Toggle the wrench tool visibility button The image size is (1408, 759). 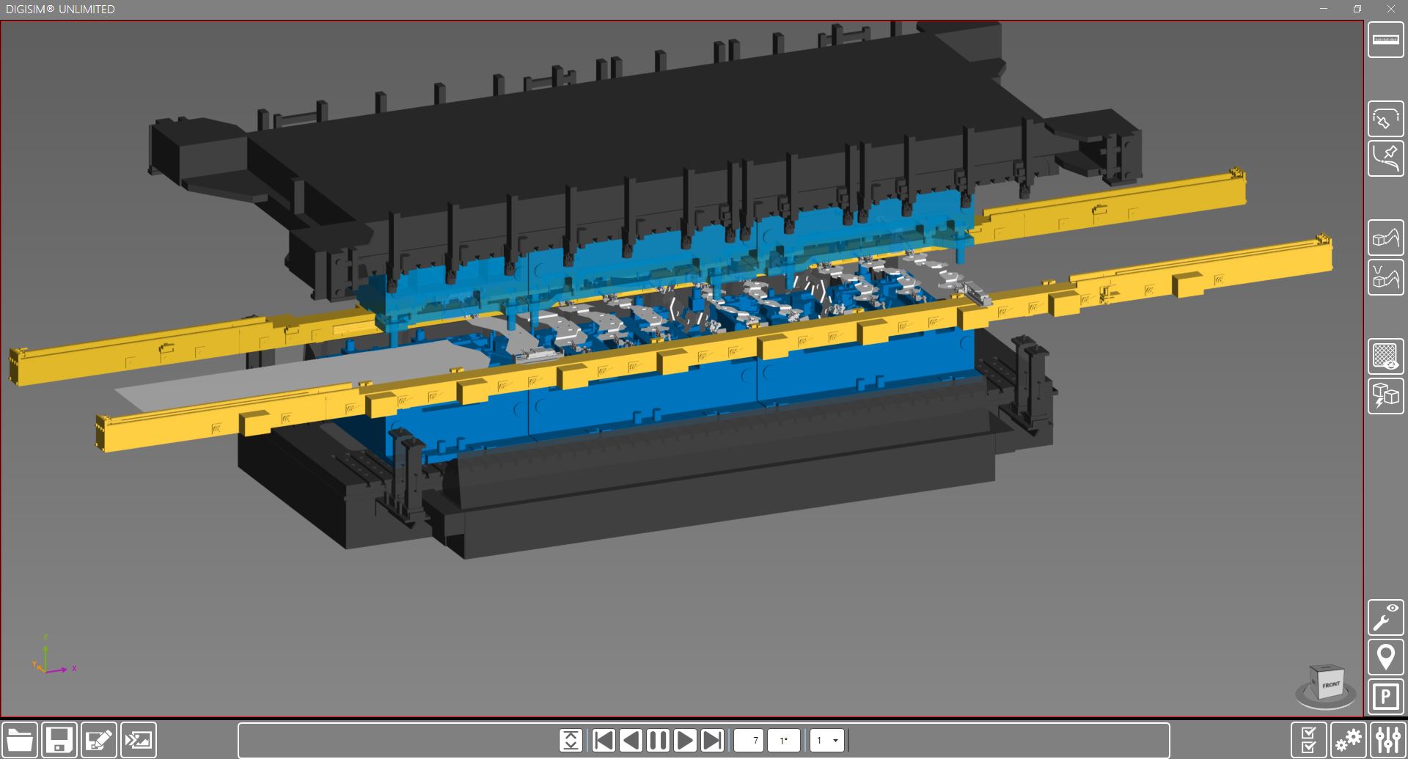(x=1385, y=617)
